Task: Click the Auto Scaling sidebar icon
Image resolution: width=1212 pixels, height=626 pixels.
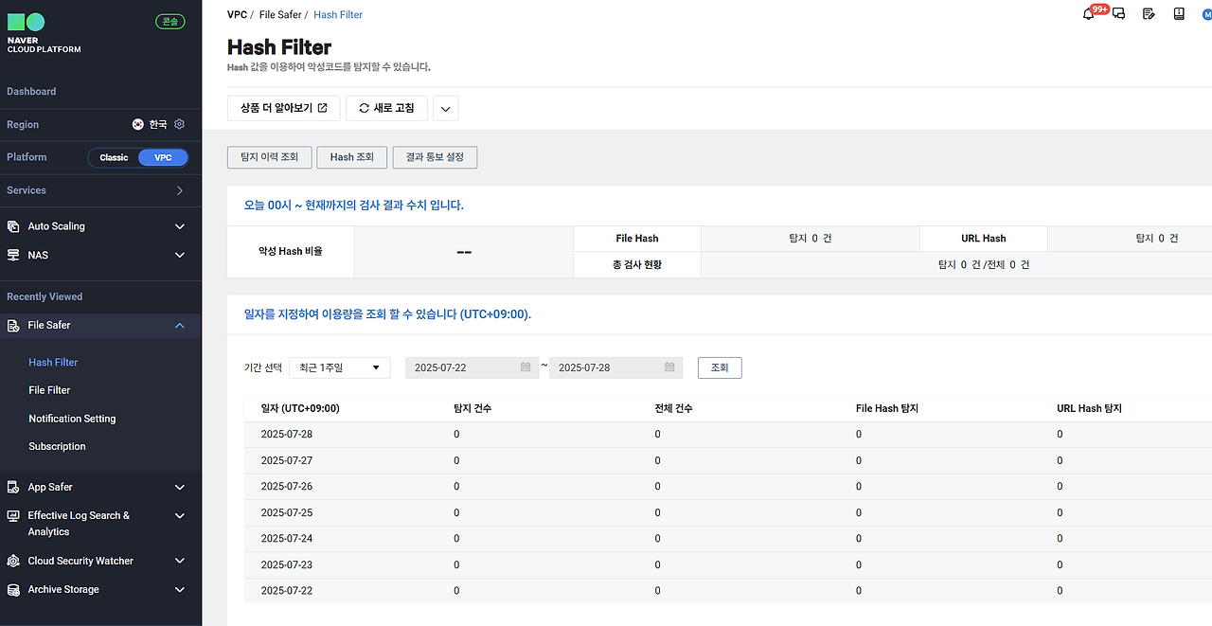Action: click(13, 226)
